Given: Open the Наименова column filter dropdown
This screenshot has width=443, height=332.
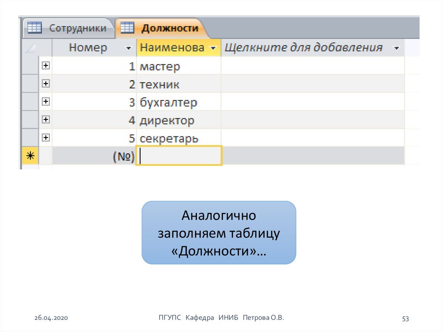Looking at the screenshot, I should click(x=212, y=48).
